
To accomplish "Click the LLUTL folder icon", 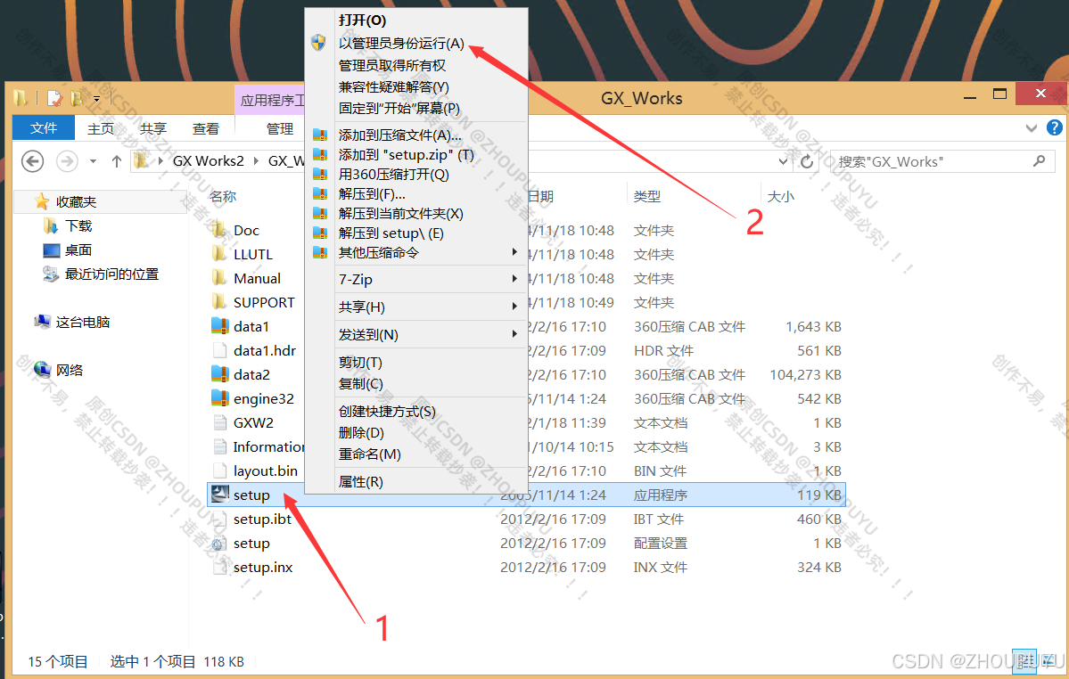I will point(218,254).
